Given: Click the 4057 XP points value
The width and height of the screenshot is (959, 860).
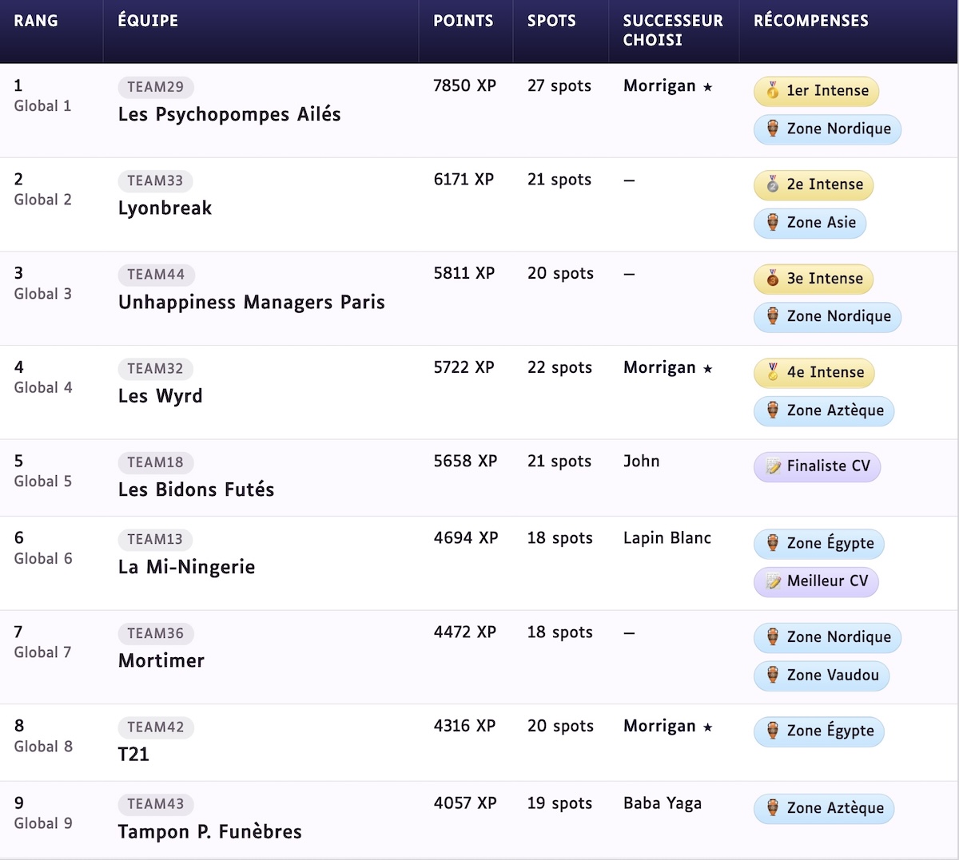Looking at the screenshot, I should pos(465,804).
